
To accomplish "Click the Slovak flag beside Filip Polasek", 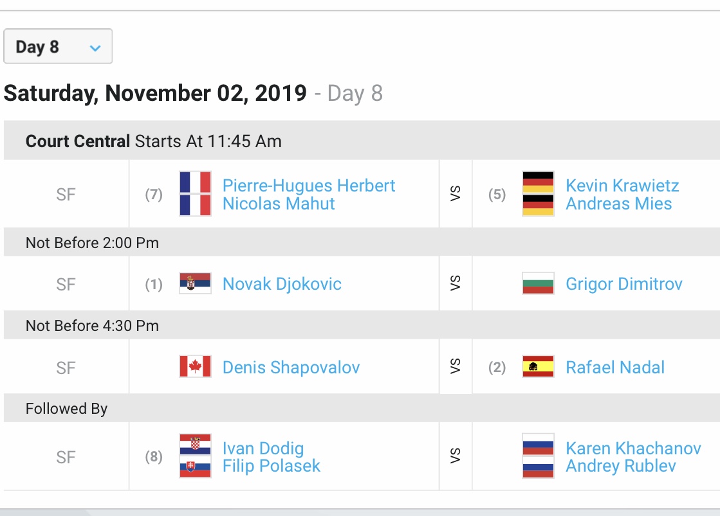I will (x=195, y=467).
